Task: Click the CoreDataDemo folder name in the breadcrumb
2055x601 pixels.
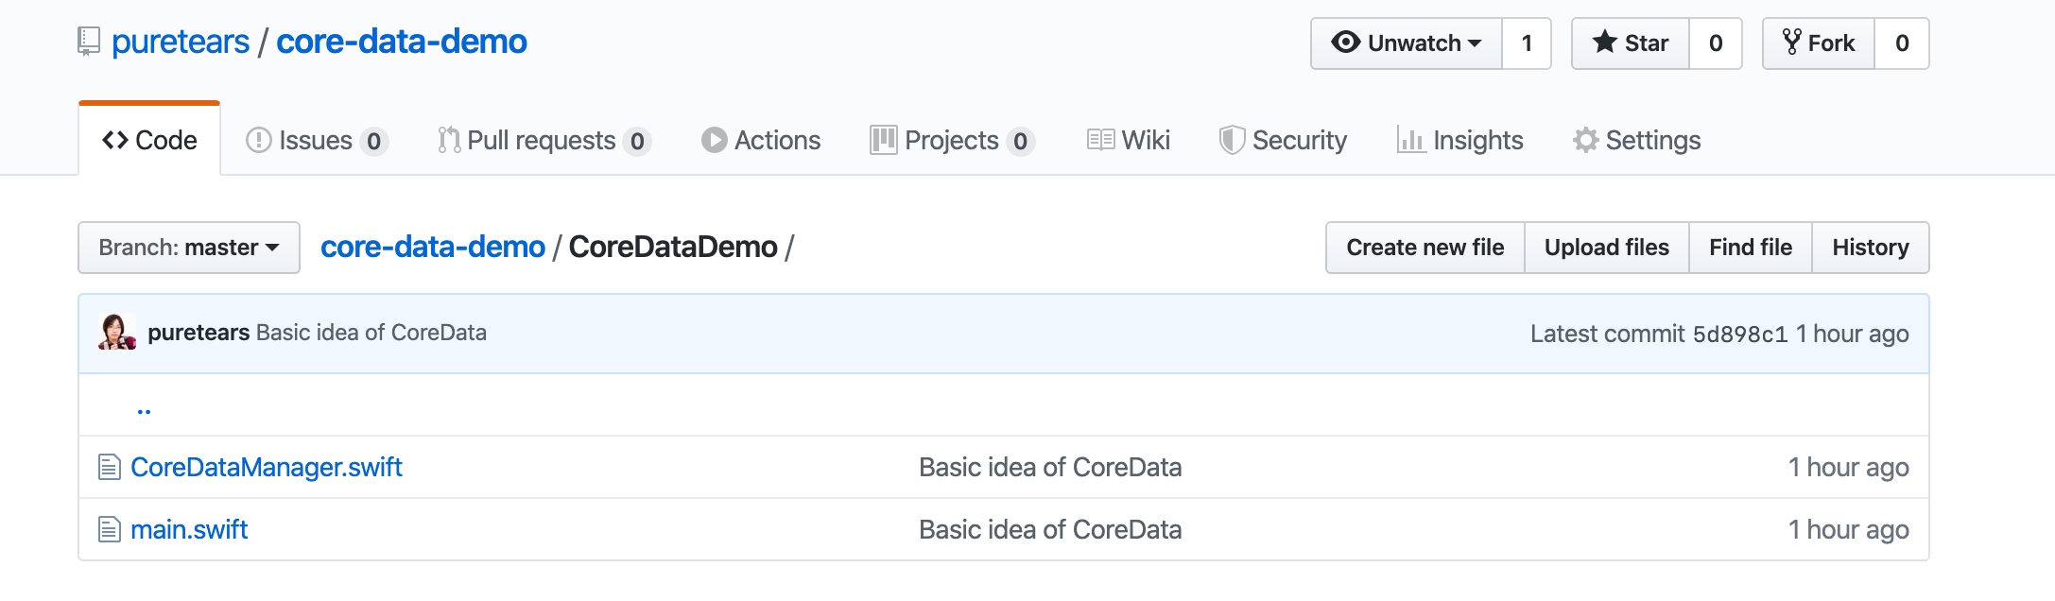Action: tap(673, 247)
